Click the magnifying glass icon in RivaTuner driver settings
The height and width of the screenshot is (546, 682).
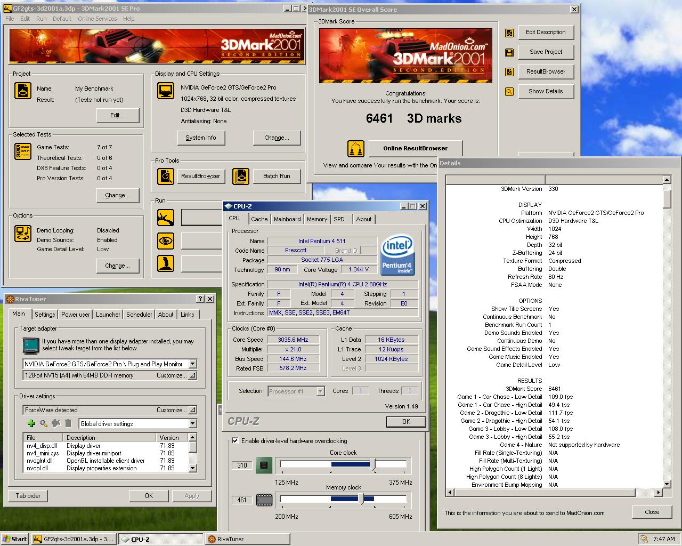(x=44, y=423)
